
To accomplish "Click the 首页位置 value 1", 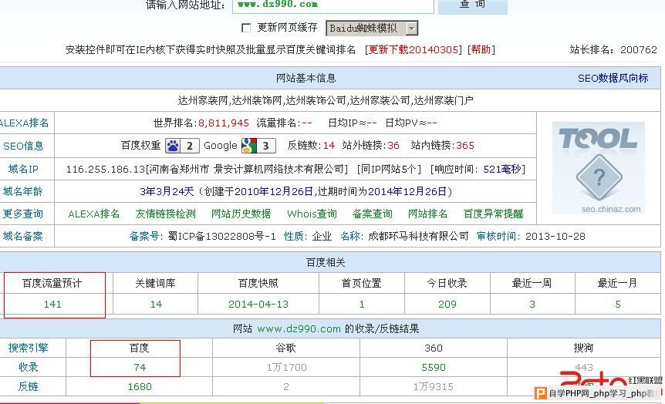I will click(x=362, y=304).
